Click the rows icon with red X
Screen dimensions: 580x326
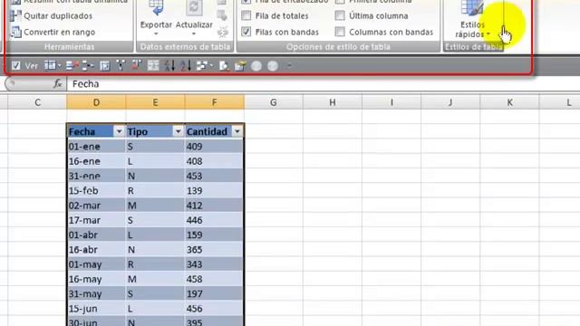point(72,66)
